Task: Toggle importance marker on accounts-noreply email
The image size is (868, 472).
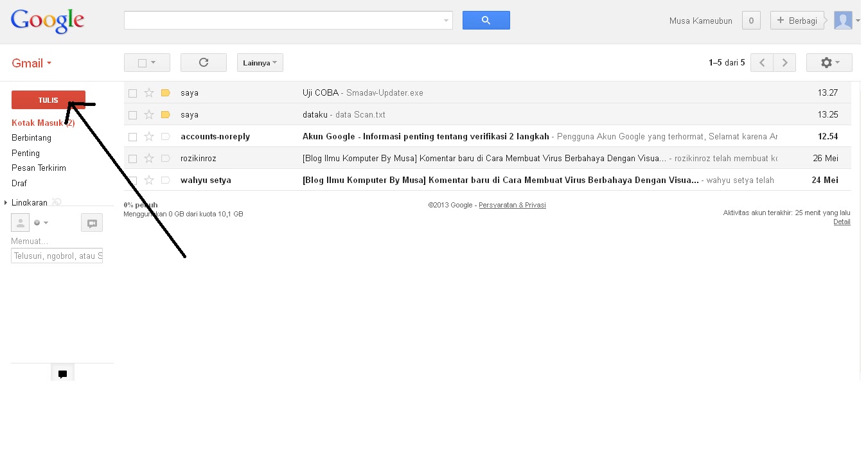Action: click(x=165, y=136)
